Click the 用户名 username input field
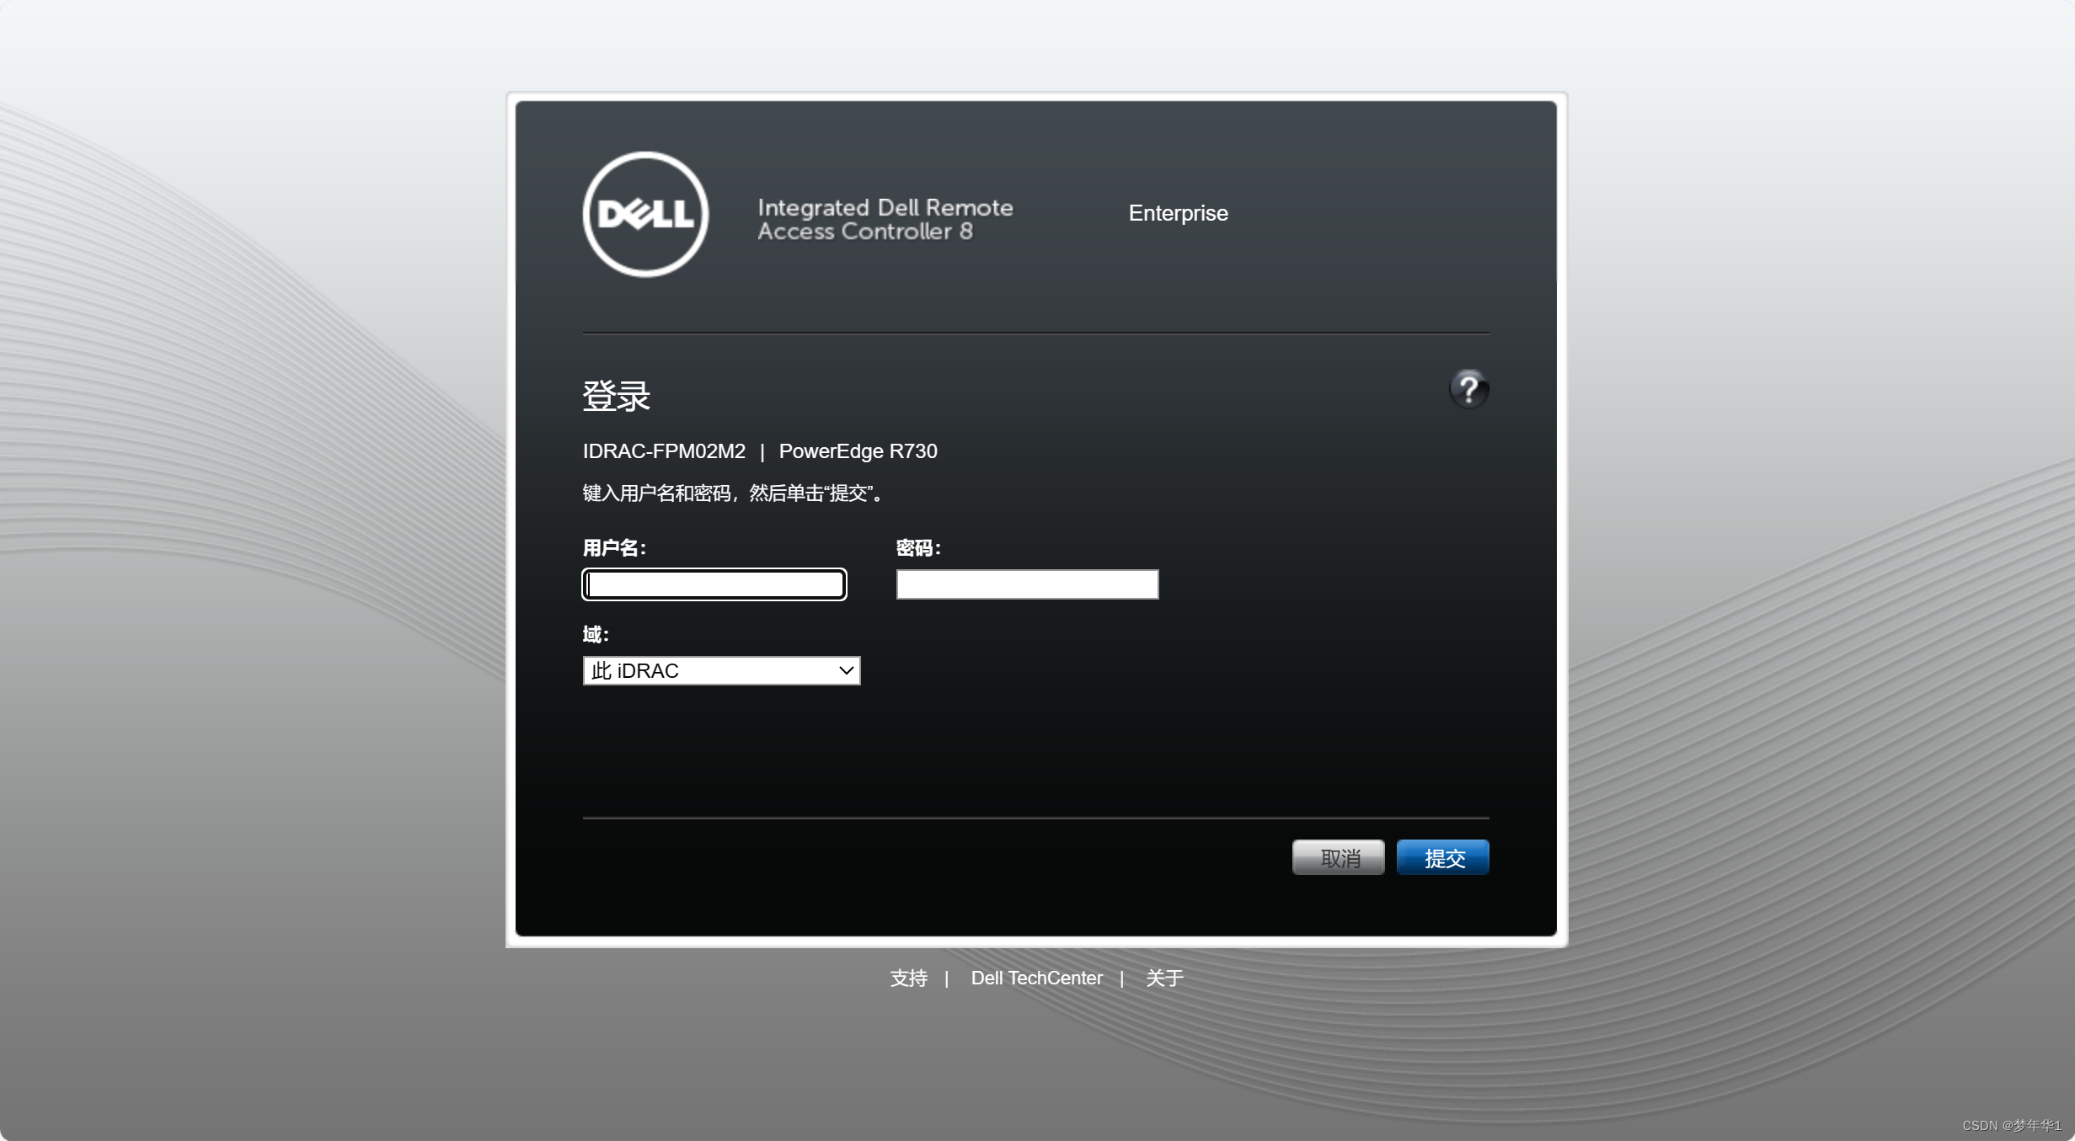The height and width of the screenshot is (1141, 2075). (x=713, y=584)
